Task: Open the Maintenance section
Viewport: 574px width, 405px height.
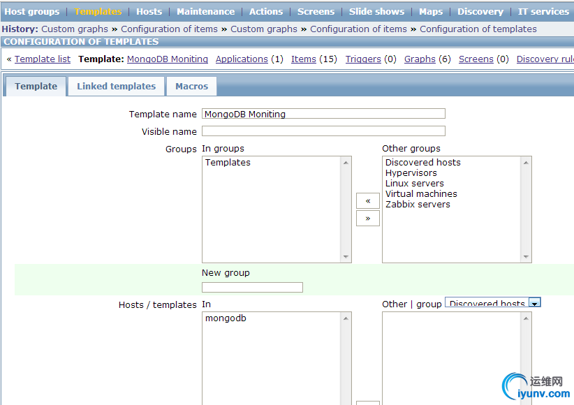Action: [x=206, y=11]
